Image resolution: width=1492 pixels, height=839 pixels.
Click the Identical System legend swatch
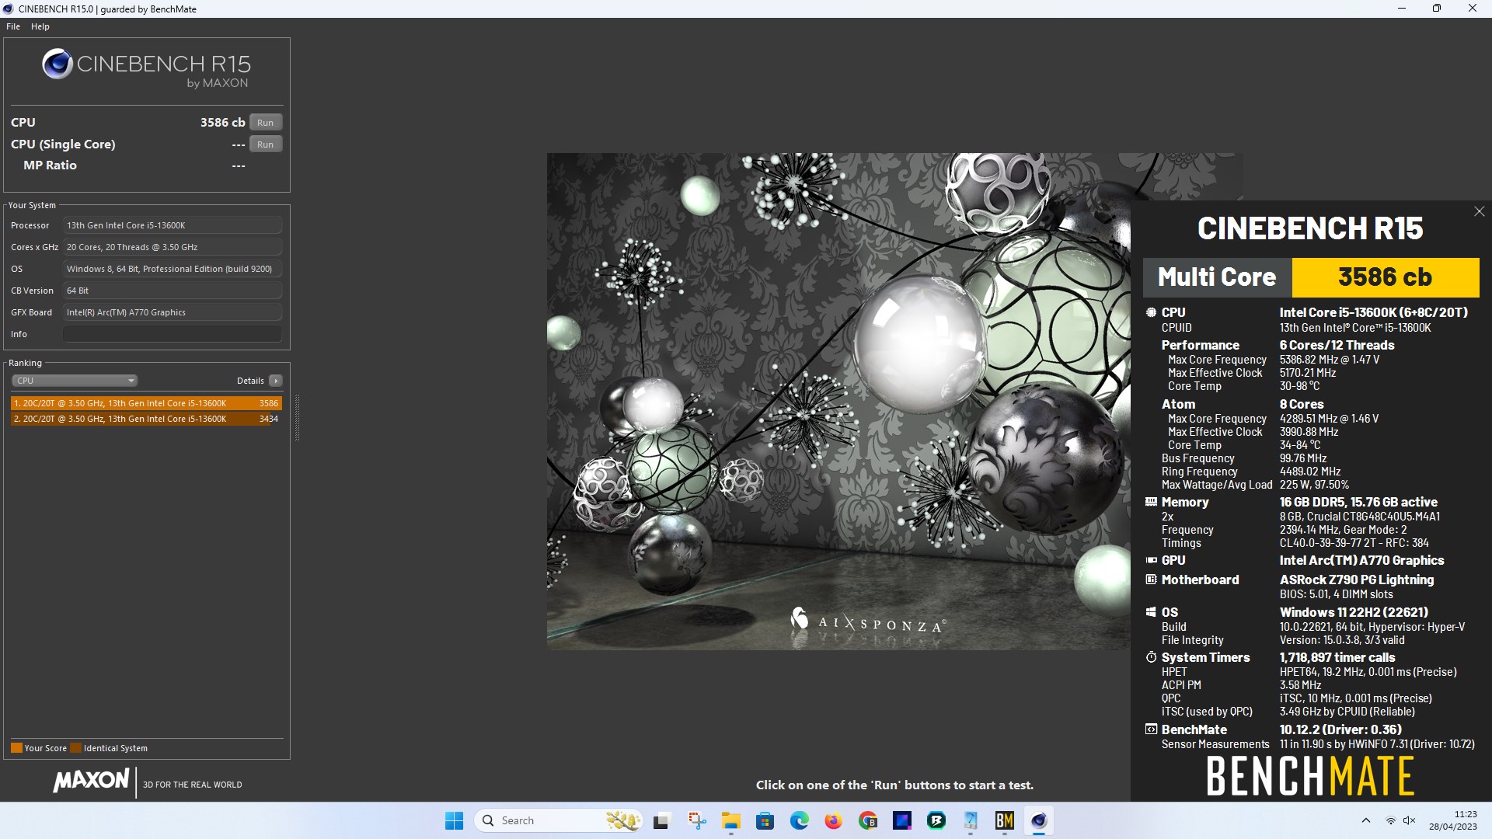click(x=75, y=748)
